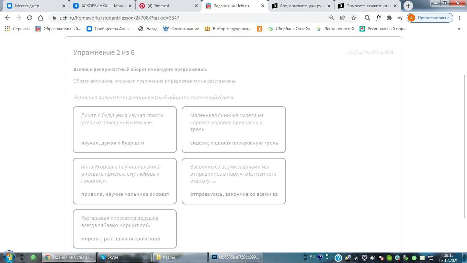The height and width of the screenshot is (263, 467).
Task: Open the language indicator RU in taskbar
Action: click(312, 257)
